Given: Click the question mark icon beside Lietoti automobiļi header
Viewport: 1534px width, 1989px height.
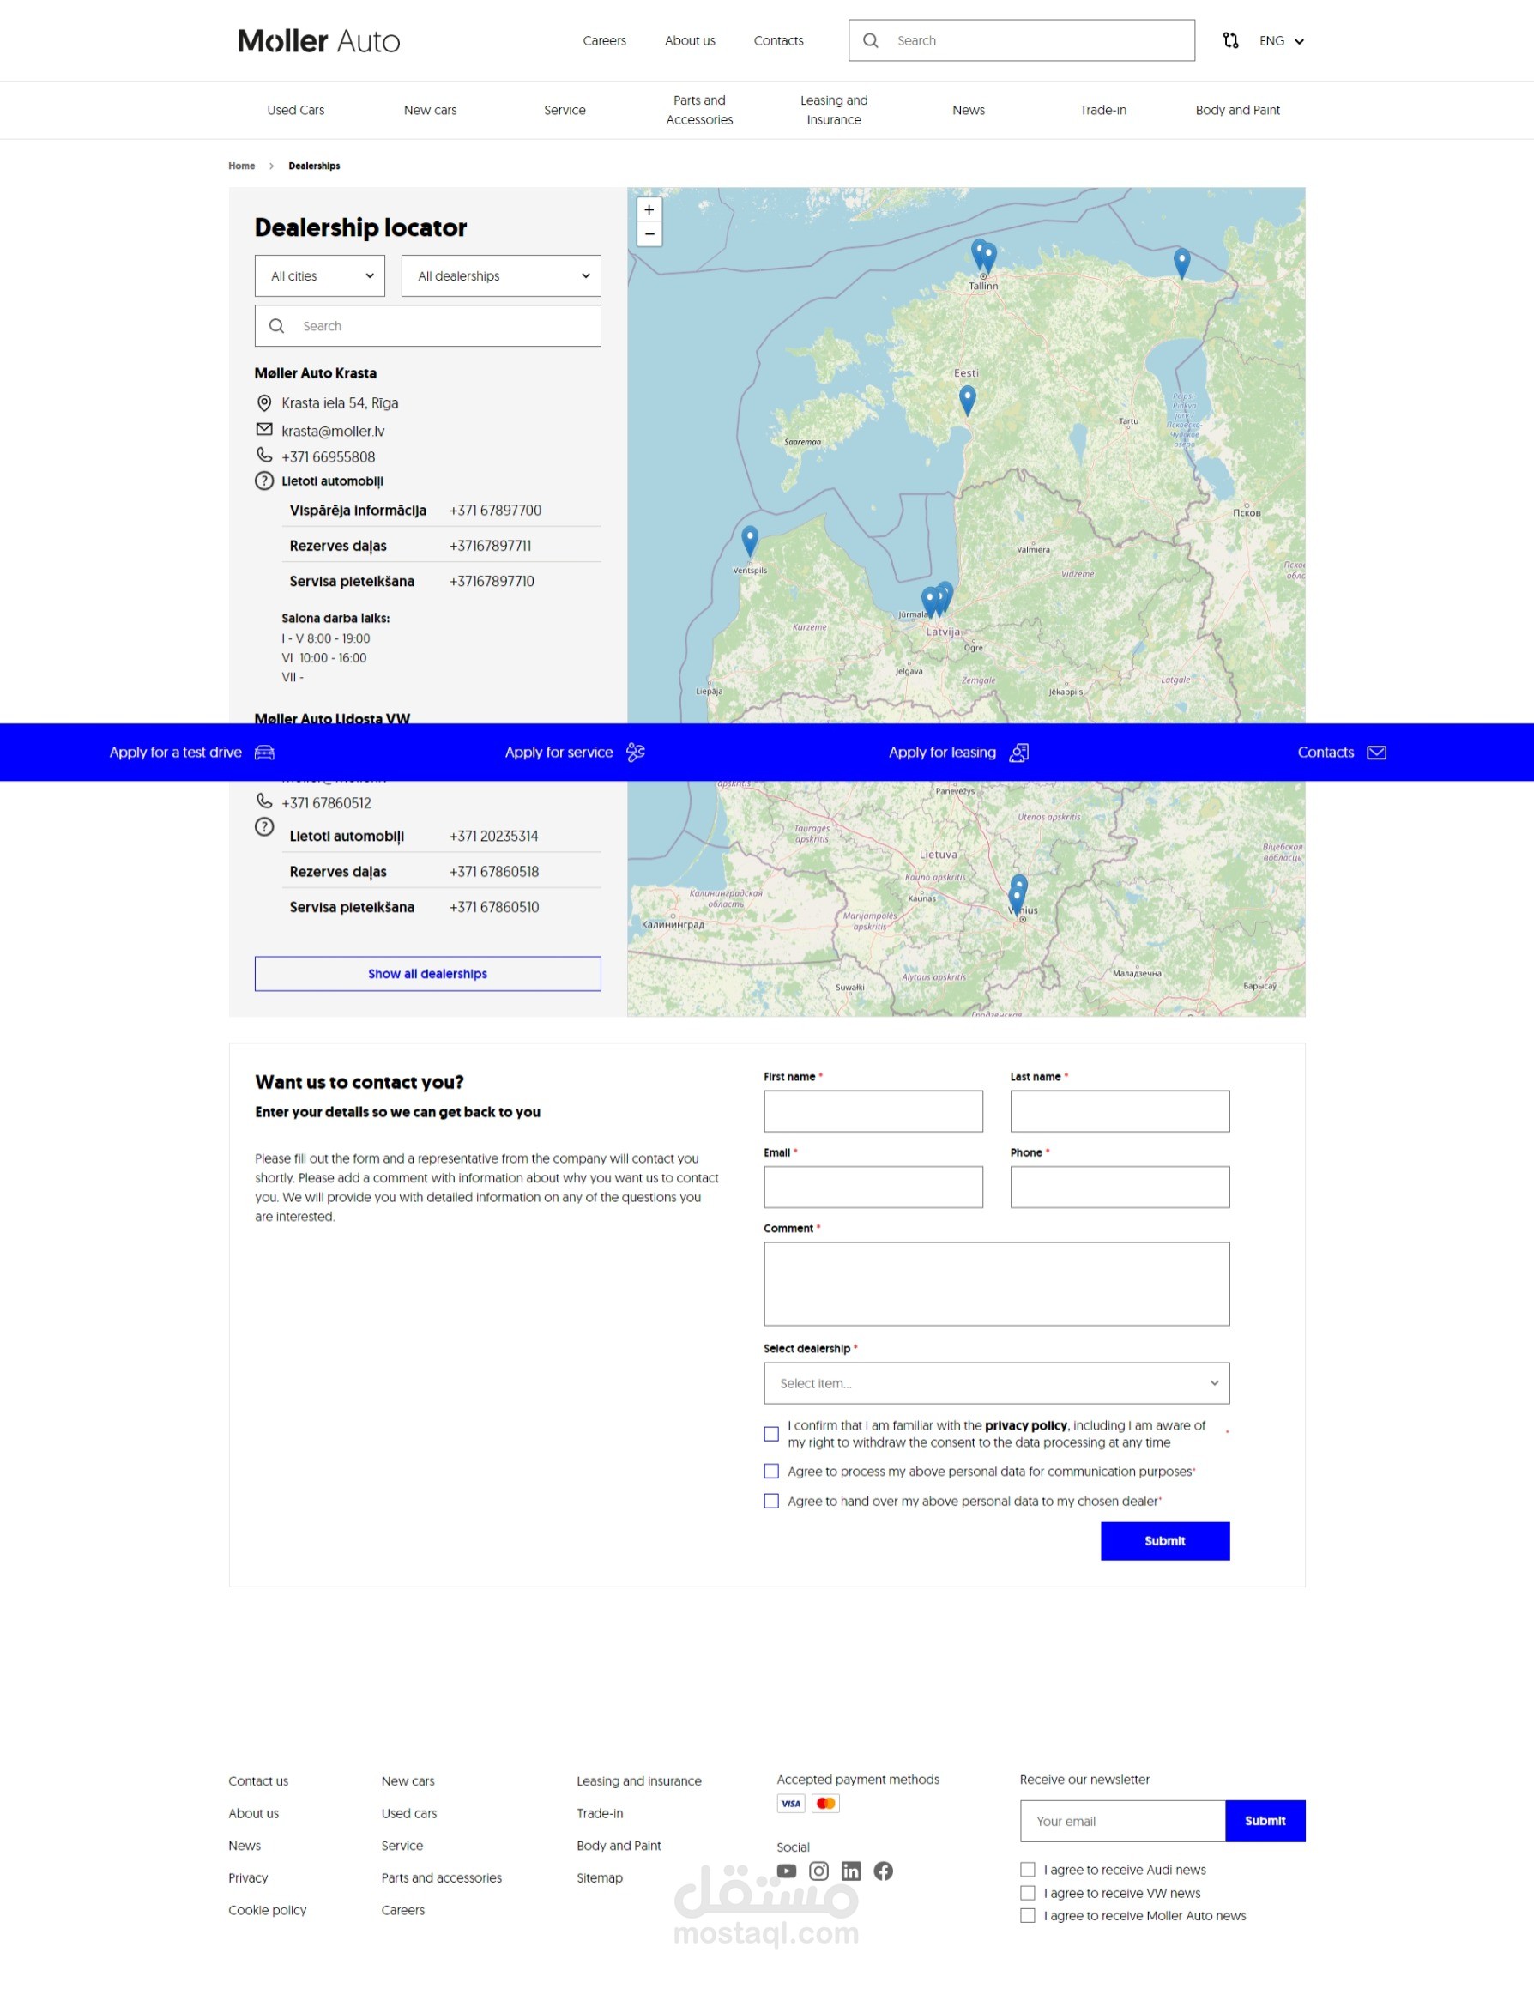Looking at the screenshot, I should tap(264, 481).
